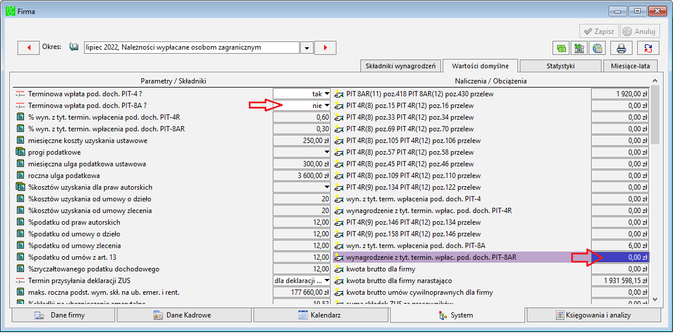Expand '%kosztów uzyskania dla praw autorskich' dropdown

click(x=326, y=187)
